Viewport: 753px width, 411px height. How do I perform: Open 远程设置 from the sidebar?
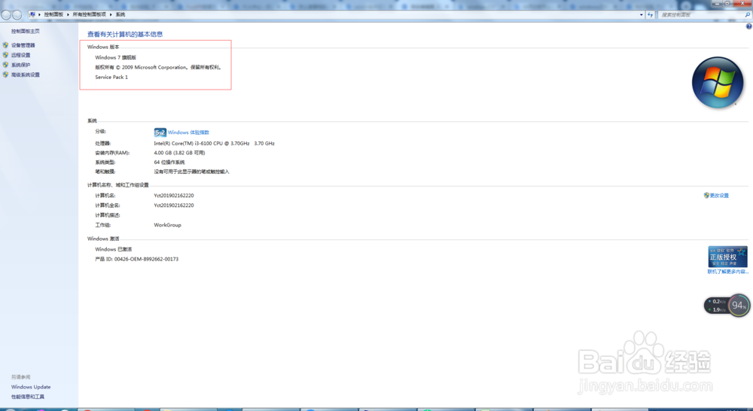coord(20,55)
